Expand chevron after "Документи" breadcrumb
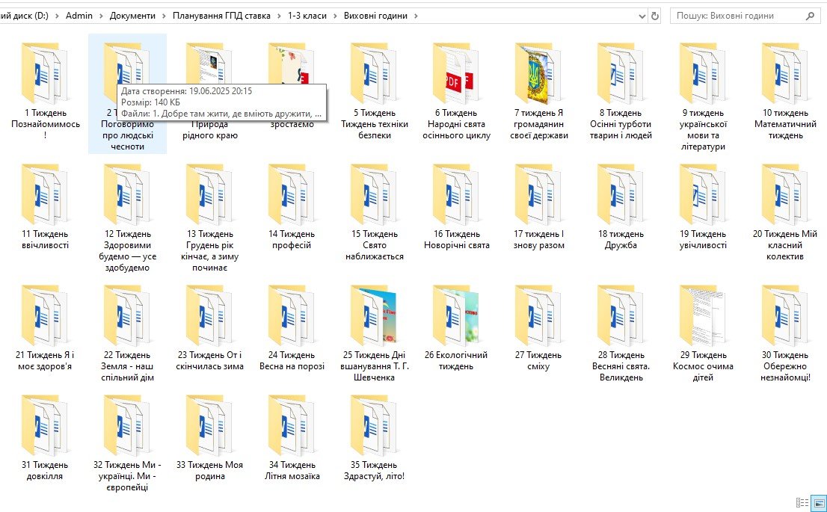The height and width of the screenshot is (512, 827). (x=164, y=16)
